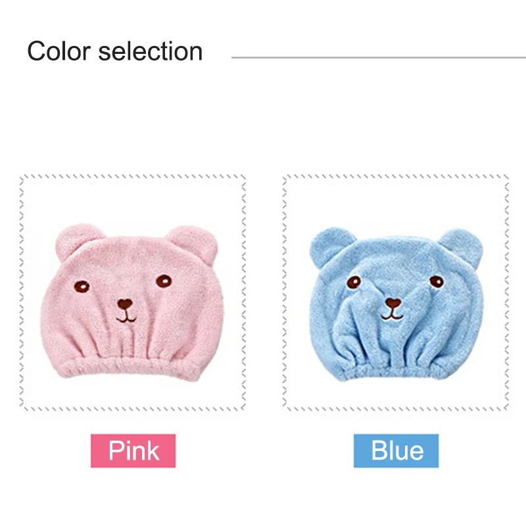Click the pink bear's heart-shaped nose
The image size is (526, 526).
click(x=125, y=304)
